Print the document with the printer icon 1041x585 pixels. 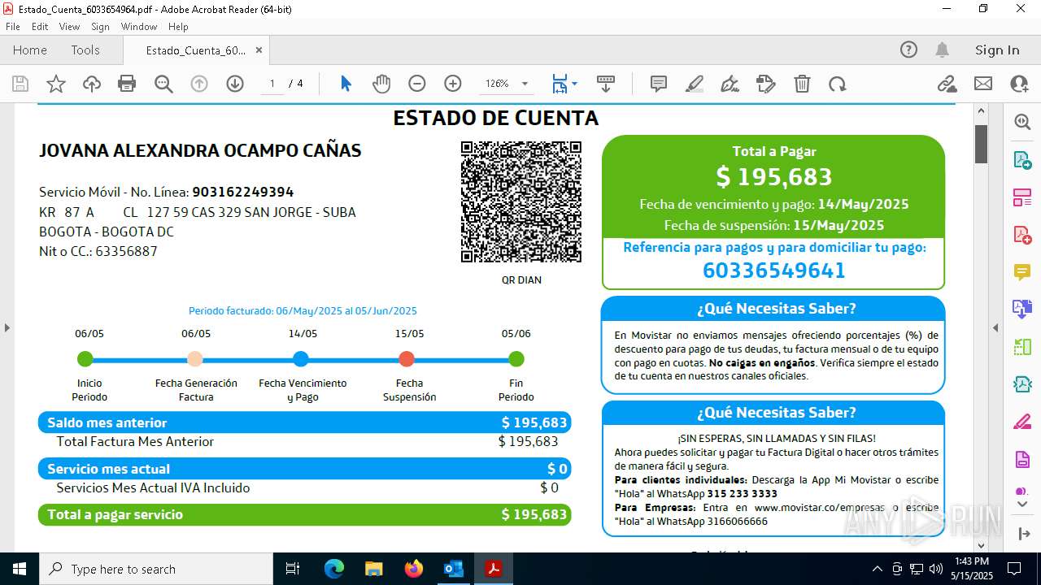click(x=127, y=84)
